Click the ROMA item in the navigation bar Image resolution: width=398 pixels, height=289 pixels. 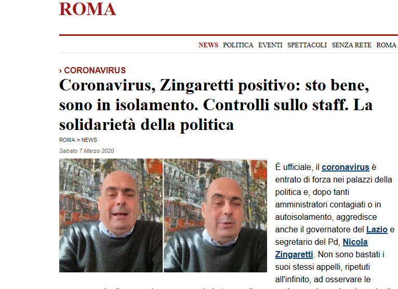pos(387,45)
